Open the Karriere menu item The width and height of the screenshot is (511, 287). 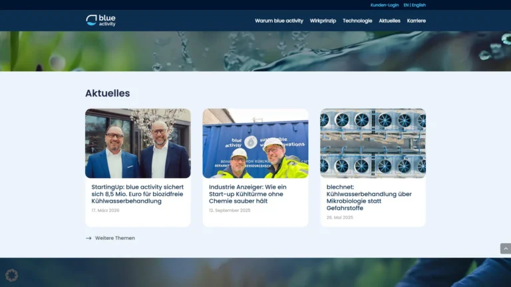tap(416, 21)
